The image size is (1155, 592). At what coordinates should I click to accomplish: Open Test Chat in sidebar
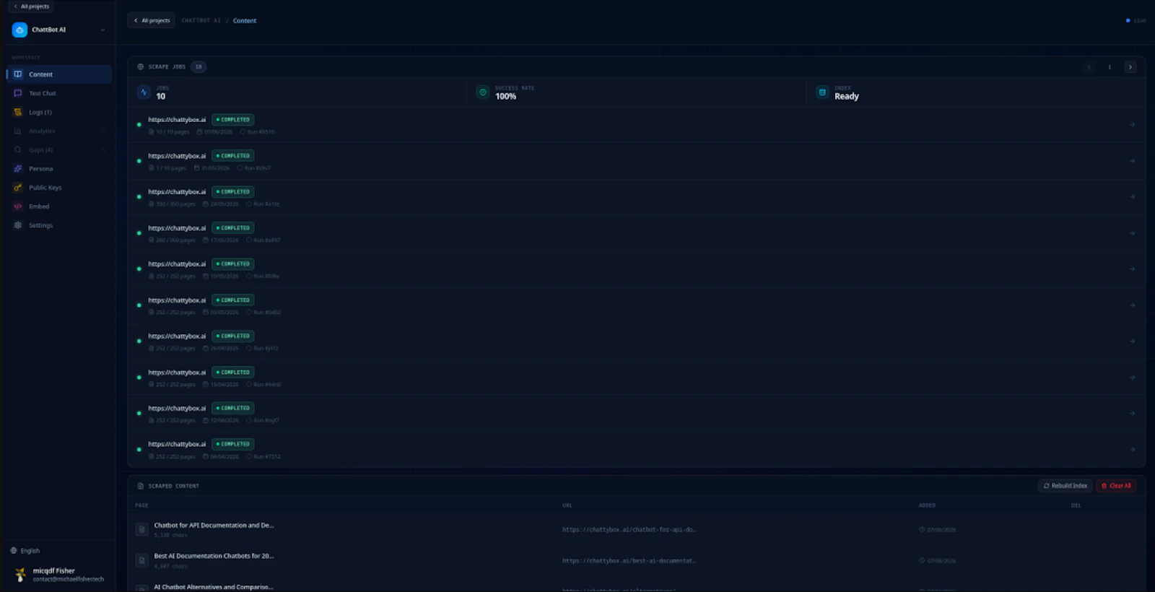[x=59, y=93]
